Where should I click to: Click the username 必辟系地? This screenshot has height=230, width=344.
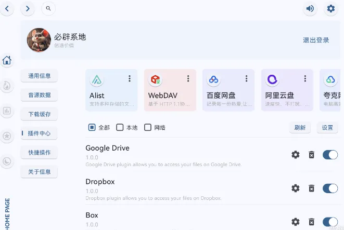[70, 37]
